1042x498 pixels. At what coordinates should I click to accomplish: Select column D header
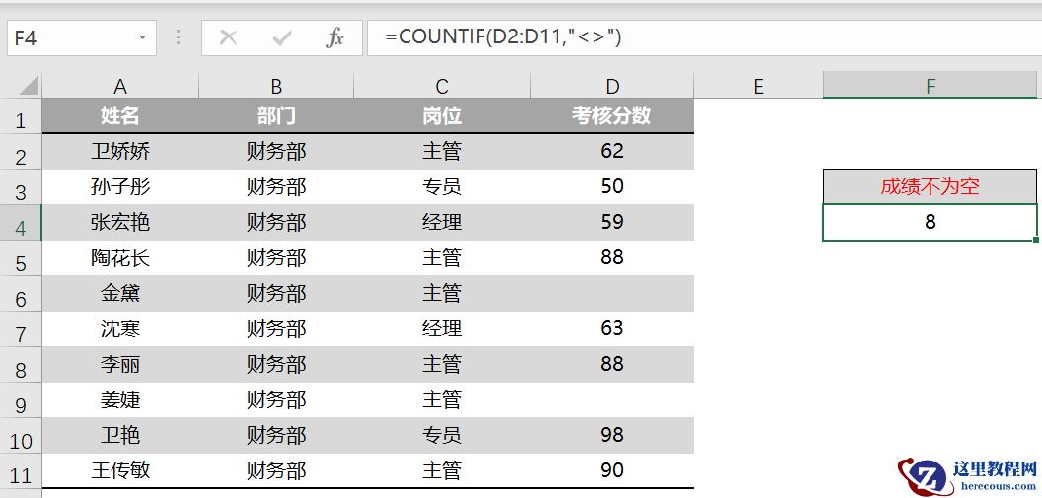point(612,86)
